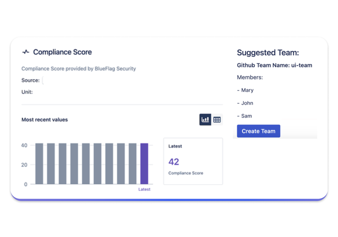Switch to table view
The image size is (338, 237).
(x=217, y=120)
